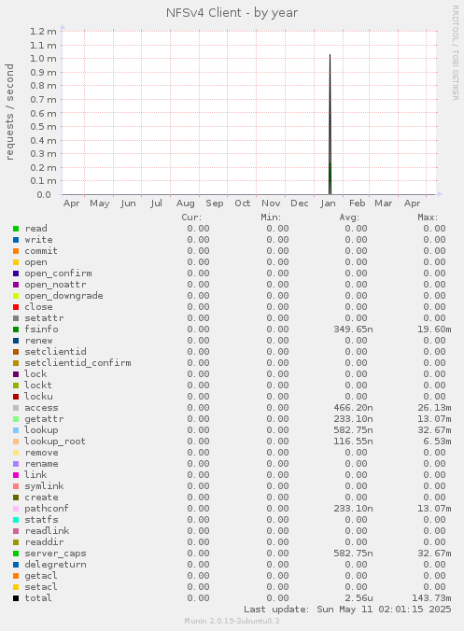The height and width of the screenshot is (631, 464).
Task: Select the create legend label
Action: 41,498
